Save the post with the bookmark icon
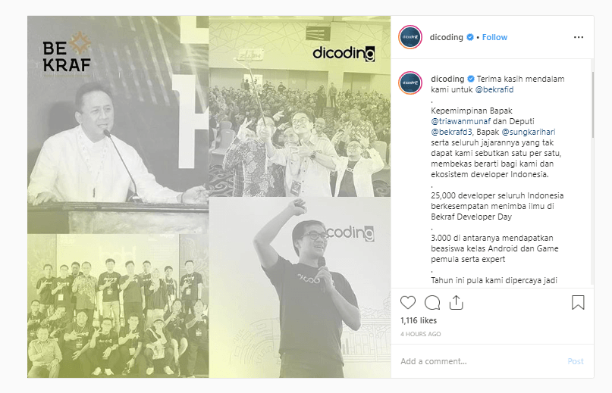This screenshot has height=393, width=612. coord(578,303)
